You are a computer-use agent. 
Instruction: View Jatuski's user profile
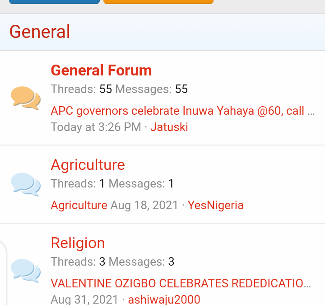point(169,127)
